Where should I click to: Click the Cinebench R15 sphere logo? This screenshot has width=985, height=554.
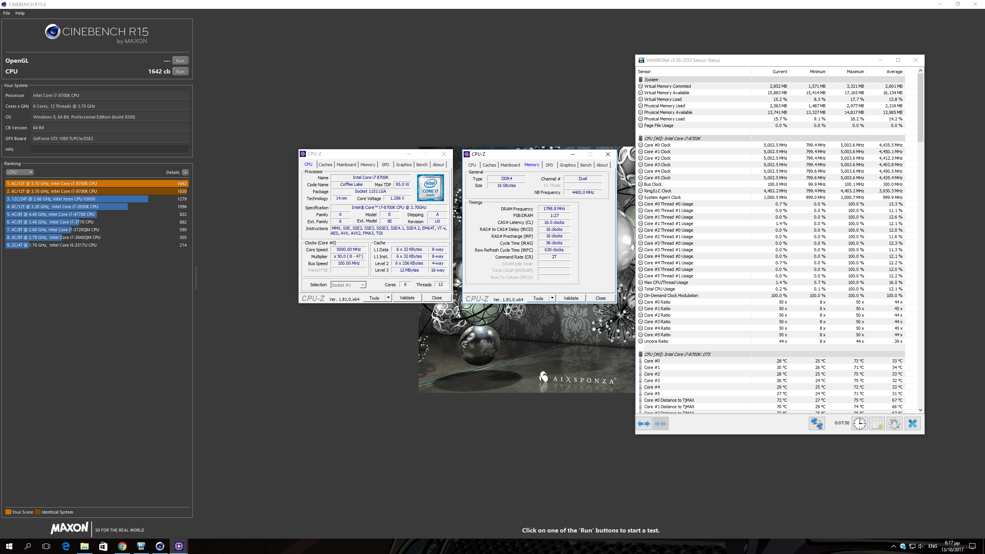[52, 32]
